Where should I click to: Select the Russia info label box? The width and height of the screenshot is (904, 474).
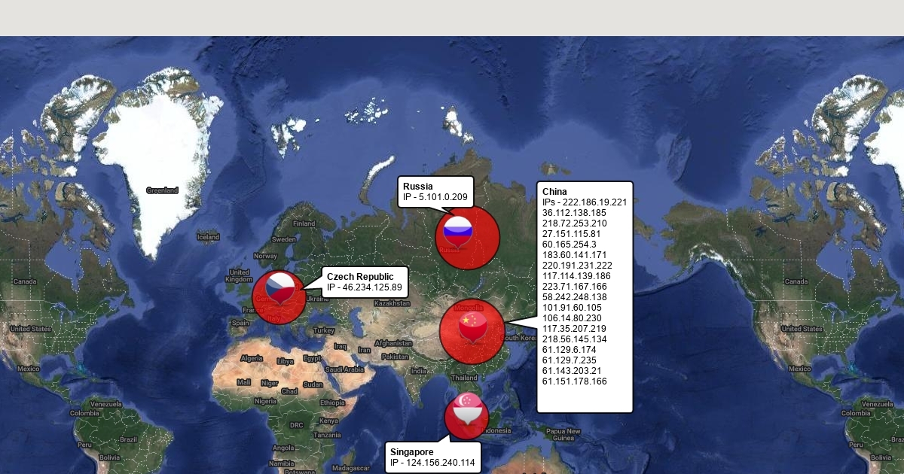point(435,192)
